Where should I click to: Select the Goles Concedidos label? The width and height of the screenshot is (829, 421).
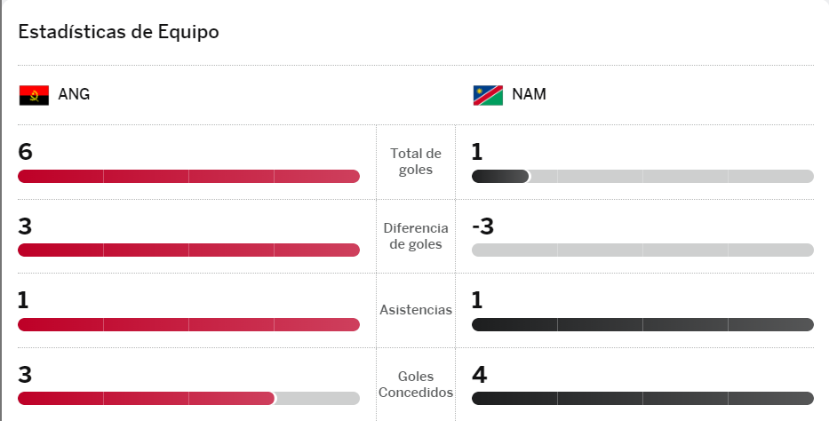416,384
